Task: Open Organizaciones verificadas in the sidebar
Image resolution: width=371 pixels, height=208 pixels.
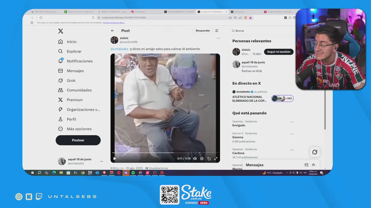Action: pos(79,109)
